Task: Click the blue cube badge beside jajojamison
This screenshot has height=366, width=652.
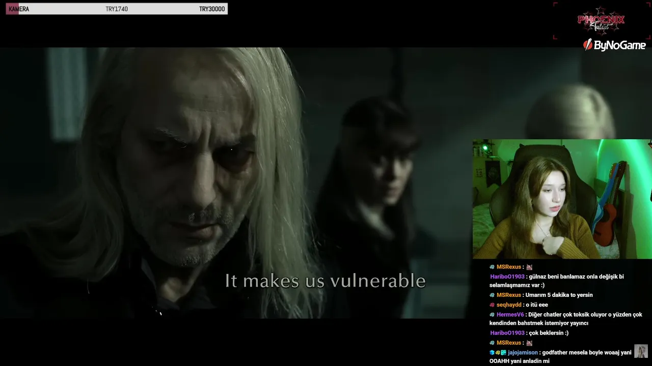Action: coord(492,352)
